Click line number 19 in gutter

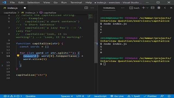pyautogui.click(x=8, y=75)
